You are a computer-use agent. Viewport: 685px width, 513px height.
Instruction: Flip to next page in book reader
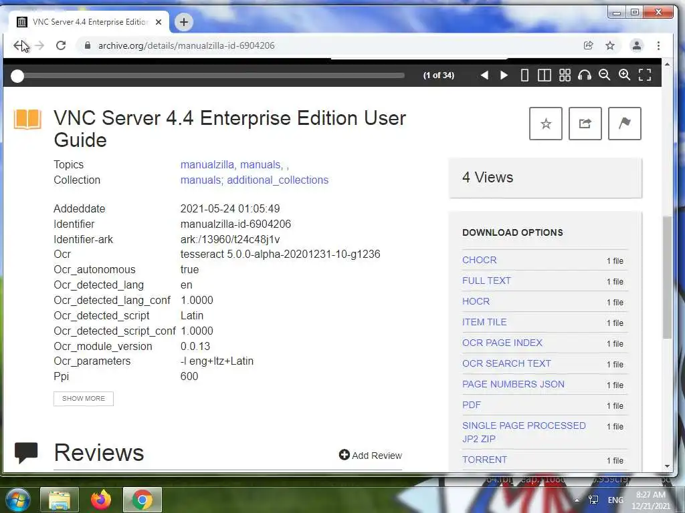pos(504,75)
